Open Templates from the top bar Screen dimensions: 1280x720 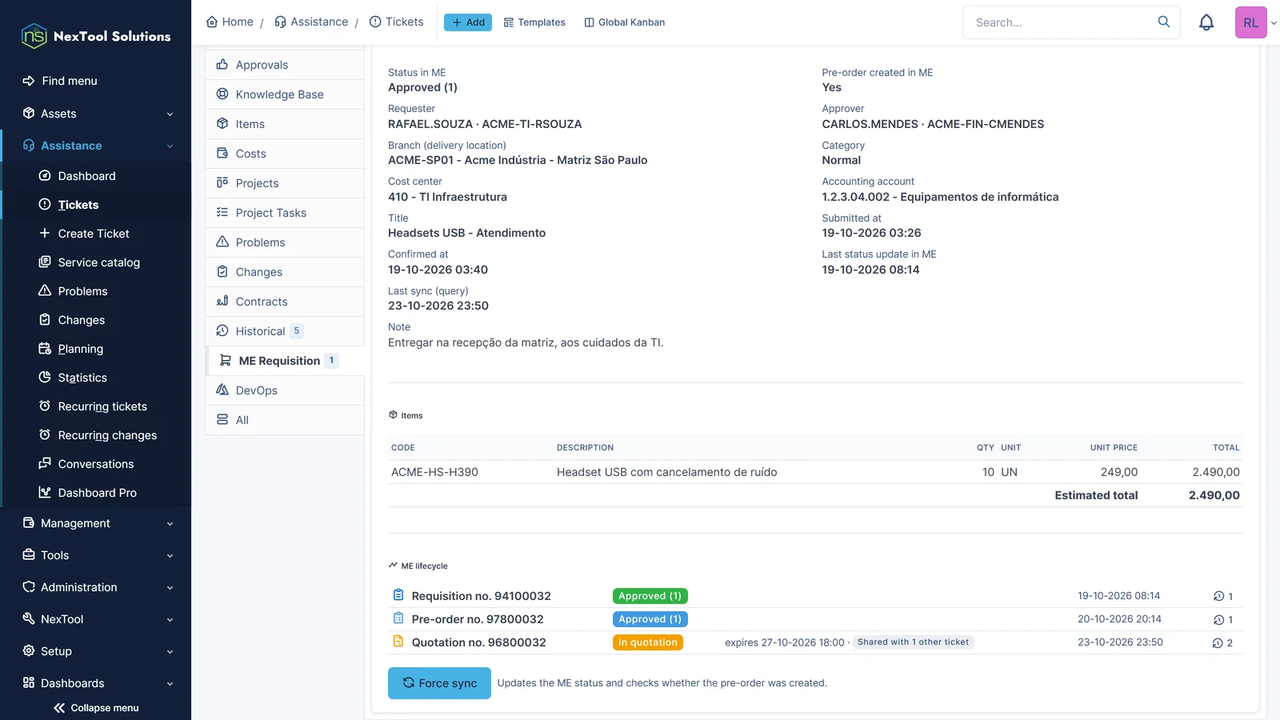coord(534,22)
